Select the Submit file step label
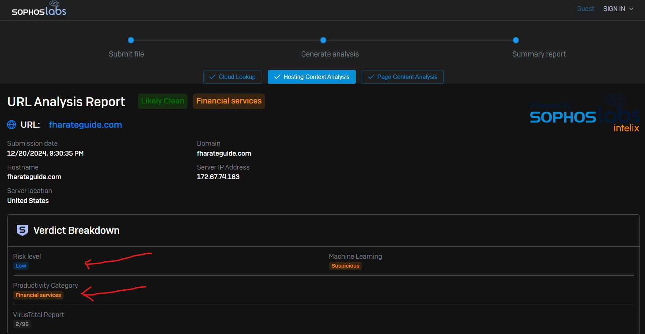This screenshot has height=334, width=645. (126, 54)
